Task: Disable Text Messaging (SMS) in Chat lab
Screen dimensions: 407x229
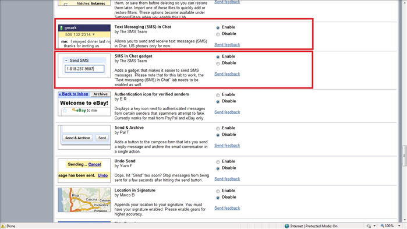Action: click(x=218, y=34)
